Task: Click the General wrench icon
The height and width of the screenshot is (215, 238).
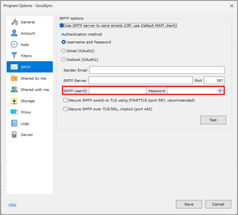Action: 14,22
